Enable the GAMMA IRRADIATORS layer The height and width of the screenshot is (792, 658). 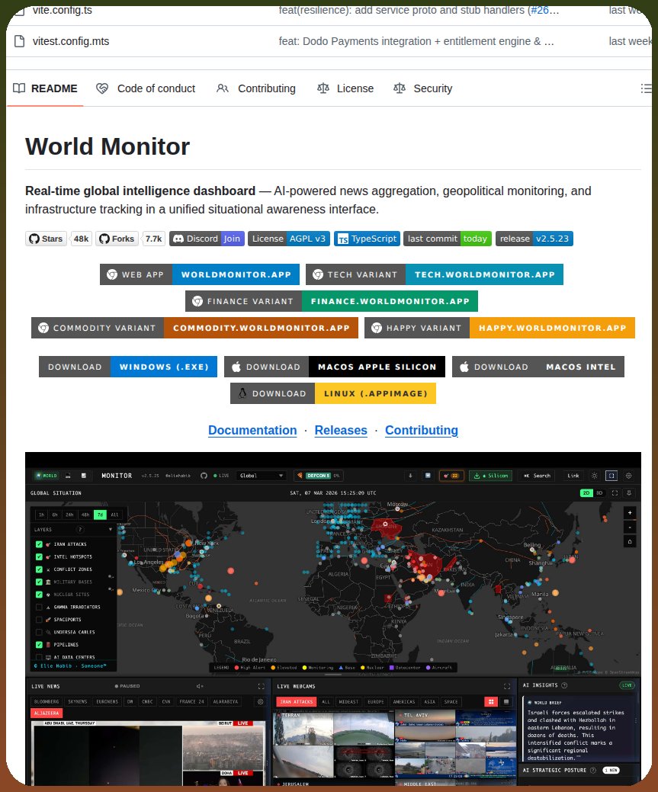click(x=39, y=607)
